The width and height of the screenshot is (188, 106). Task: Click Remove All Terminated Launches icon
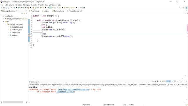point(157,81)
